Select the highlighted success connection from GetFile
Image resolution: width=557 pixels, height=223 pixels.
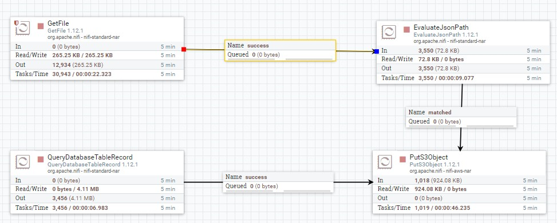point(280,50)
